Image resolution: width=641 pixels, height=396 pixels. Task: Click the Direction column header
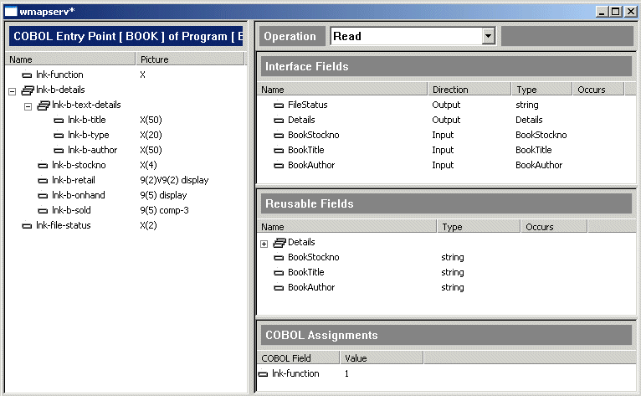coord(469,90)
